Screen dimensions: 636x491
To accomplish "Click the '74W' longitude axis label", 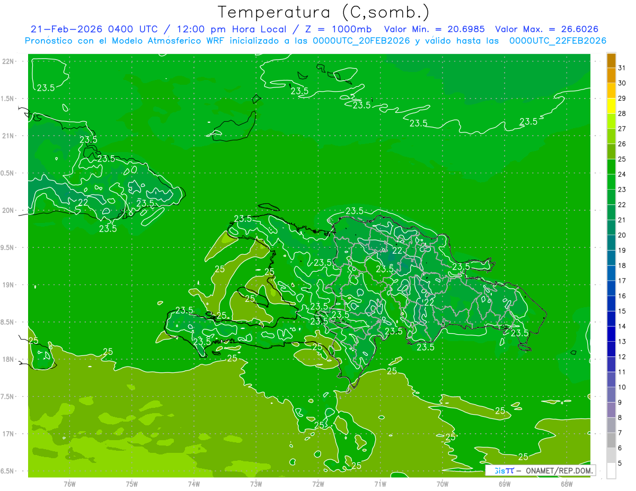I will 193,484.
